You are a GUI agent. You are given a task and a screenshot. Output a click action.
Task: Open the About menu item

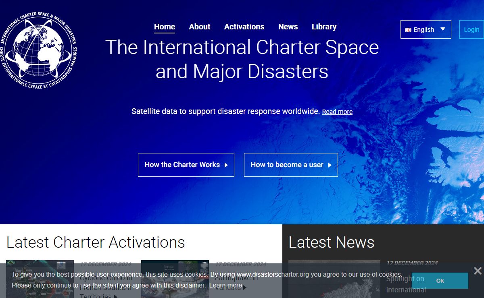(x=200, y=27)
